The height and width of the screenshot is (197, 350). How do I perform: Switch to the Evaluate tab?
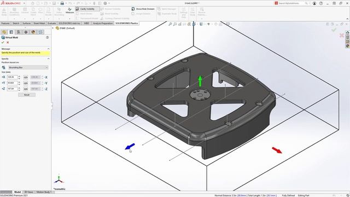[x=51, y=23]
